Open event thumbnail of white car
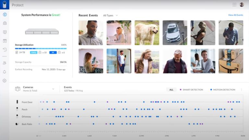The height and width of the screenshot is (140, 249). (x=175, y=33)
